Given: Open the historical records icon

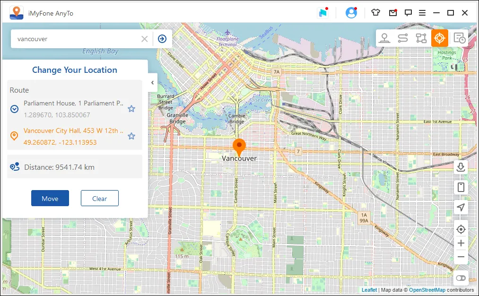Looking at the screenshot, I should point(458,38).
